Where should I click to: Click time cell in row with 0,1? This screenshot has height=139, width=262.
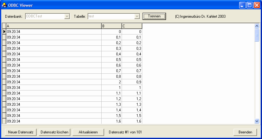pos(54,37)
